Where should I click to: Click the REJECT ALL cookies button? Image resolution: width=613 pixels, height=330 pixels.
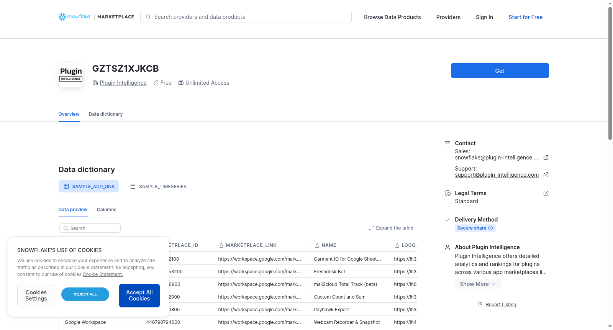click(85, 294)
